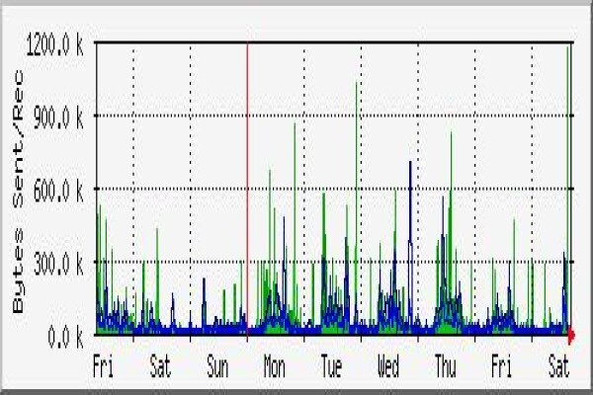This screenshot has height=395, width=593.
Task: Click the '900.0 k' y-axis label
Action: pyautogui.click(x=58, y=118)
